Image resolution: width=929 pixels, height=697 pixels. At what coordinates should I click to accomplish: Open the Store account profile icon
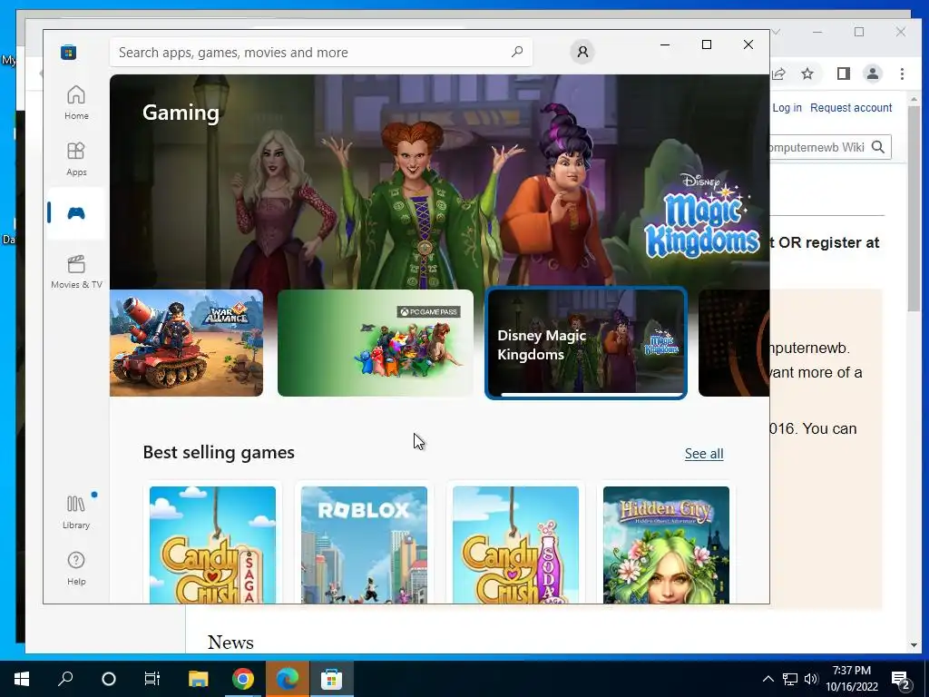coord(582,52)
